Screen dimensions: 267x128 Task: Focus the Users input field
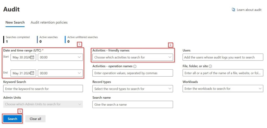pos(223,57)
